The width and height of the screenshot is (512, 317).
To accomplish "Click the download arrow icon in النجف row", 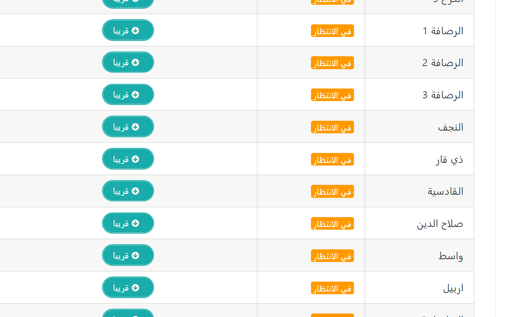I will coord(136,127).
